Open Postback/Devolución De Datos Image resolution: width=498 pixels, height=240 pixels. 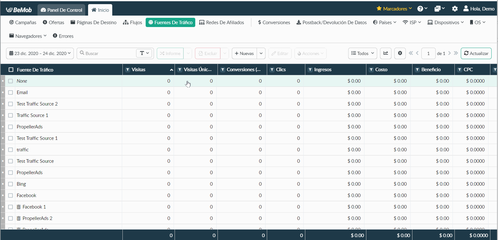(331, 23)
